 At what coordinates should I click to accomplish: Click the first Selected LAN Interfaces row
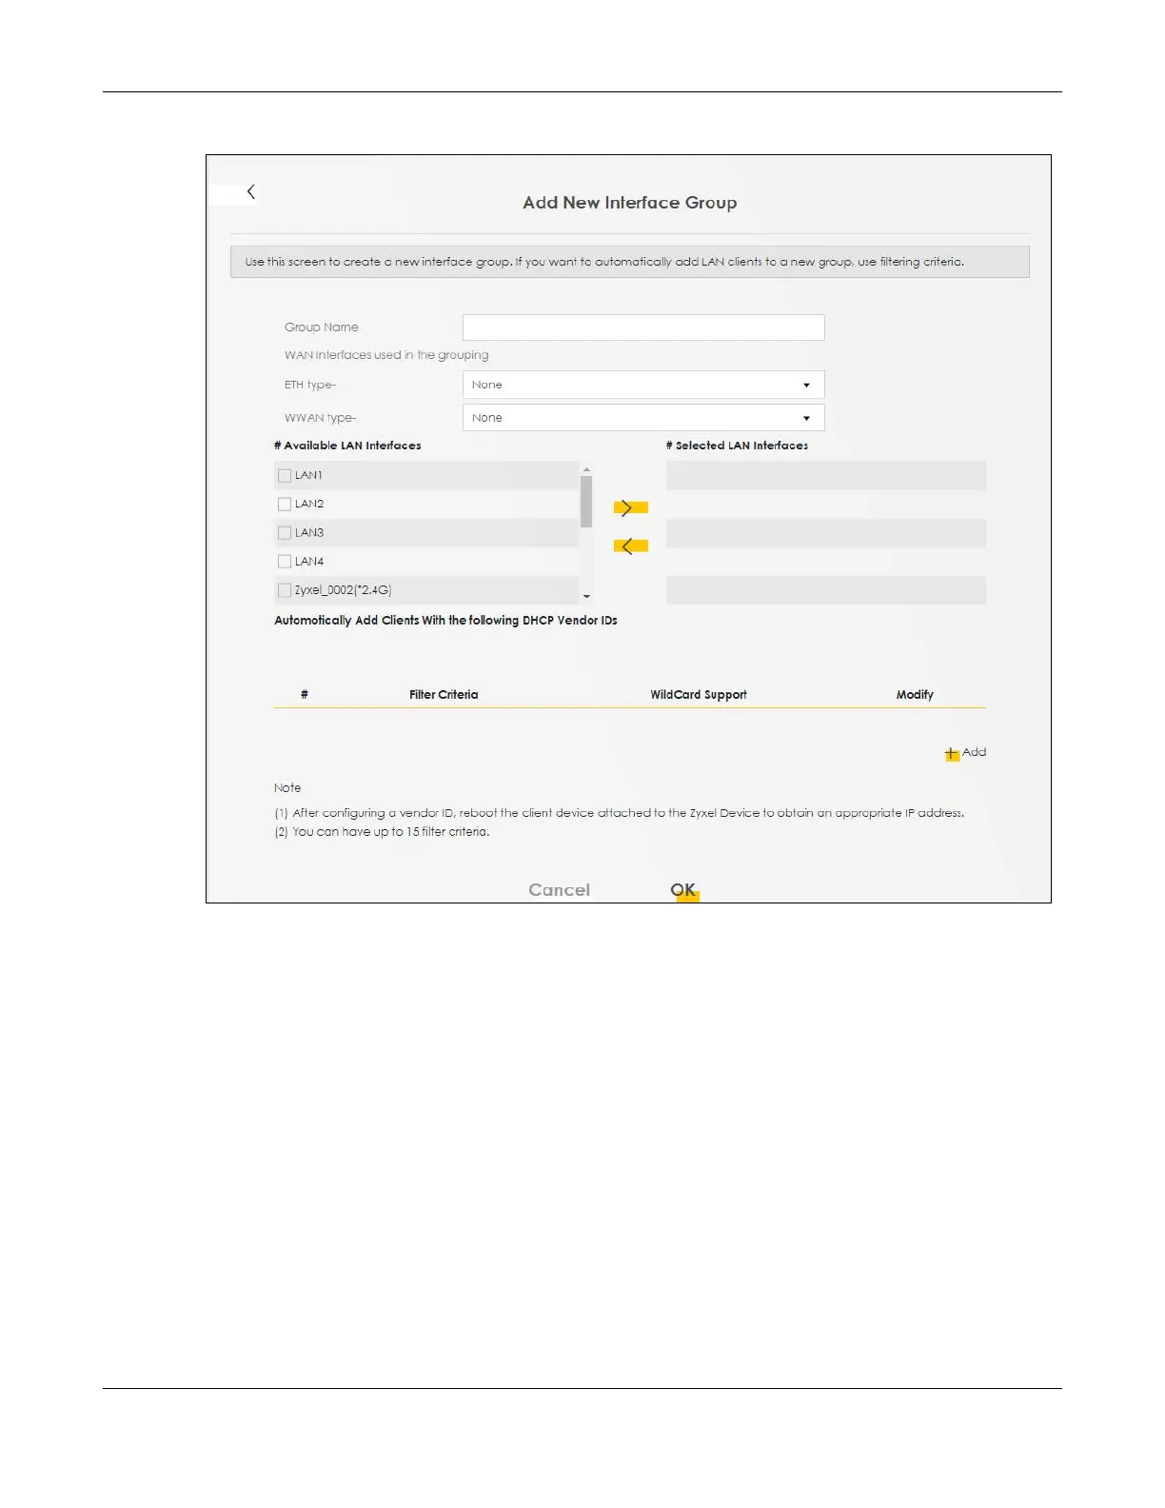pos(826,475)
